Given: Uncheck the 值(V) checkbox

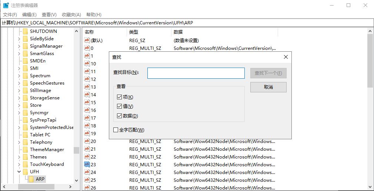Looking at the screenshot, I should pyautogui.click(x=119, y=106).
